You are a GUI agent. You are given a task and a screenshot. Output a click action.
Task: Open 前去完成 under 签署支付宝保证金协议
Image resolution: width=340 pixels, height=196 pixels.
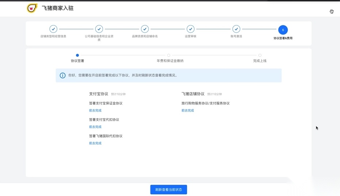pos(95,110)
